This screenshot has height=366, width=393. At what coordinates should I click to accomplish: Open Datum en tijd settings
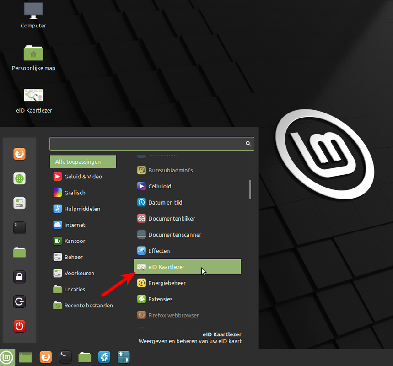(x=188, y=203)
